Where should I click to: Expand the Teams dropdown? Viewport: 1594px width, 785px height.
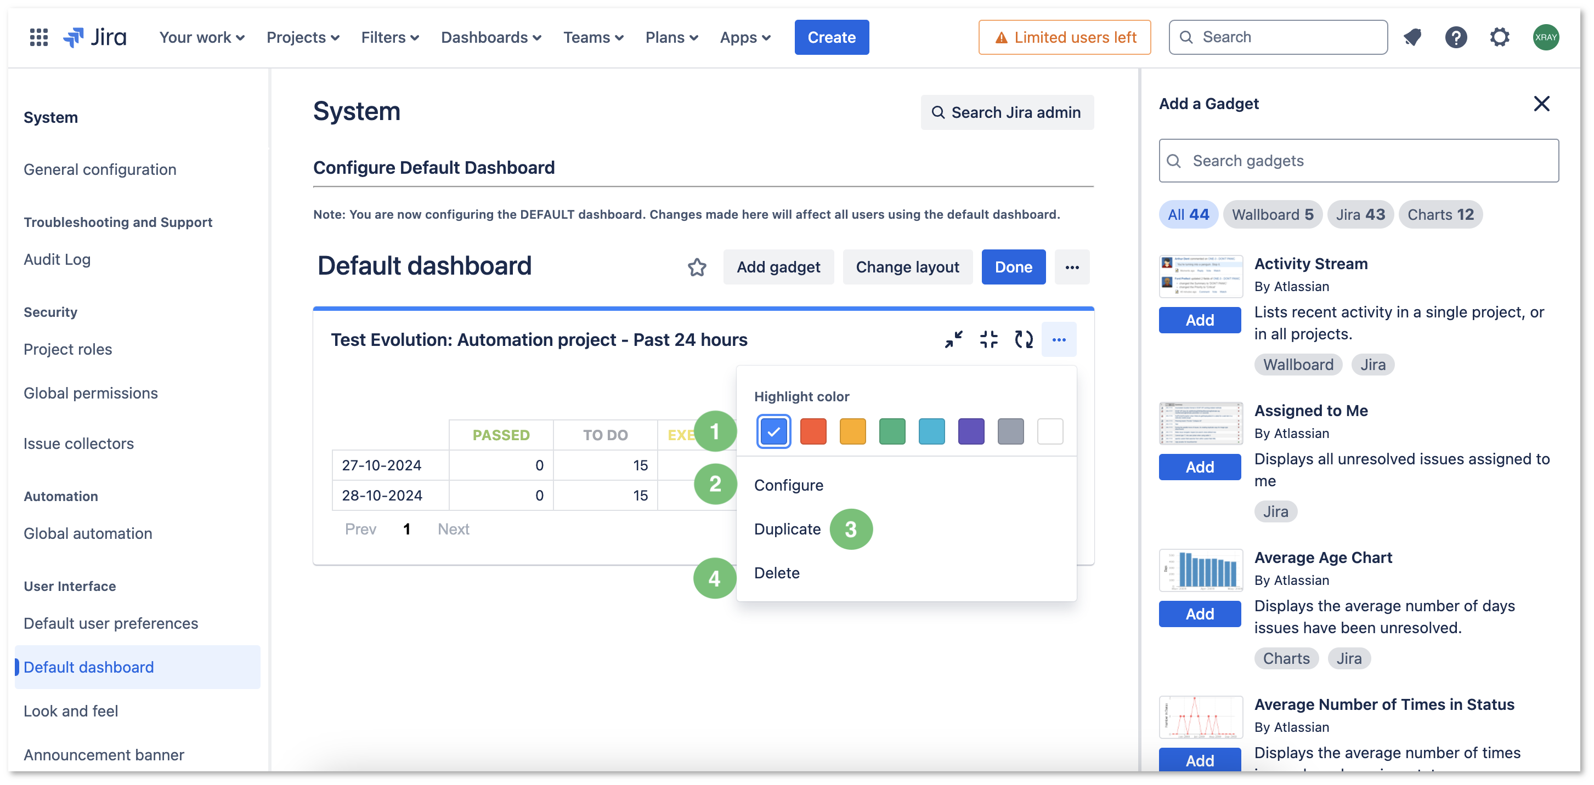[x=593, y=37]
